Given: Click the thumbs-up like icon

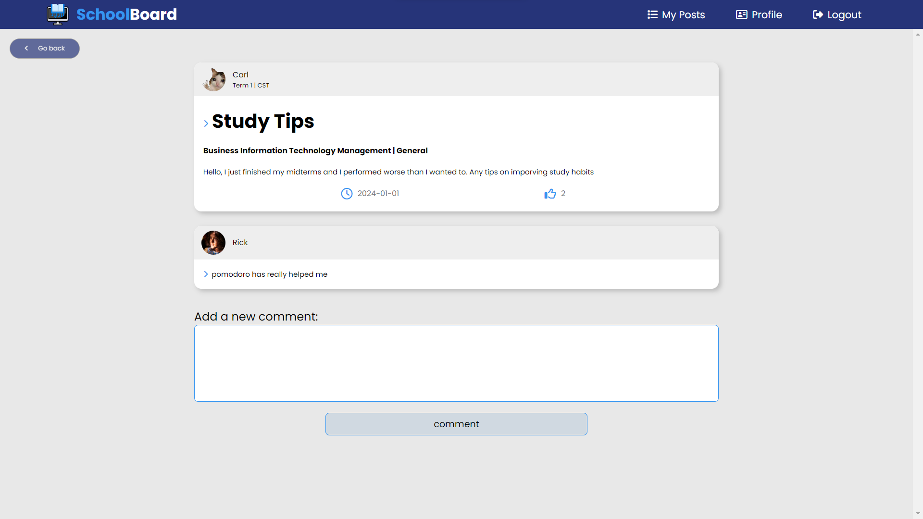Looking at the screenshot, I should click(x=550, y=194).
